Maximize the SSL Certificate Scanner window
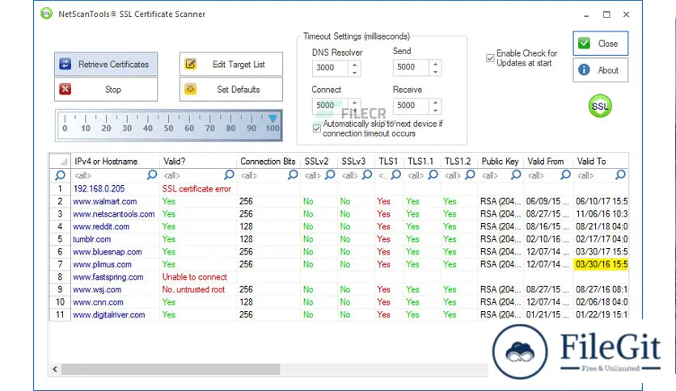Screen dimensions: 676x391 pos(606,15)
